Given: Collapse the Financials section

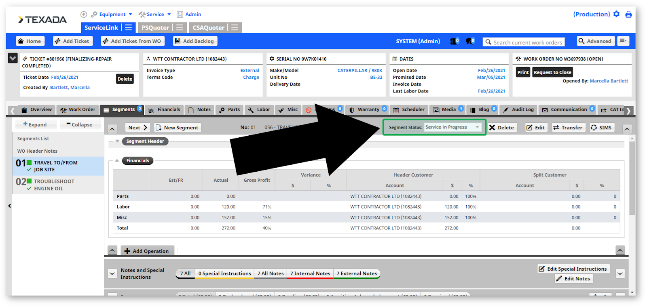Looking at the screenshot, I should pos(117,161).
